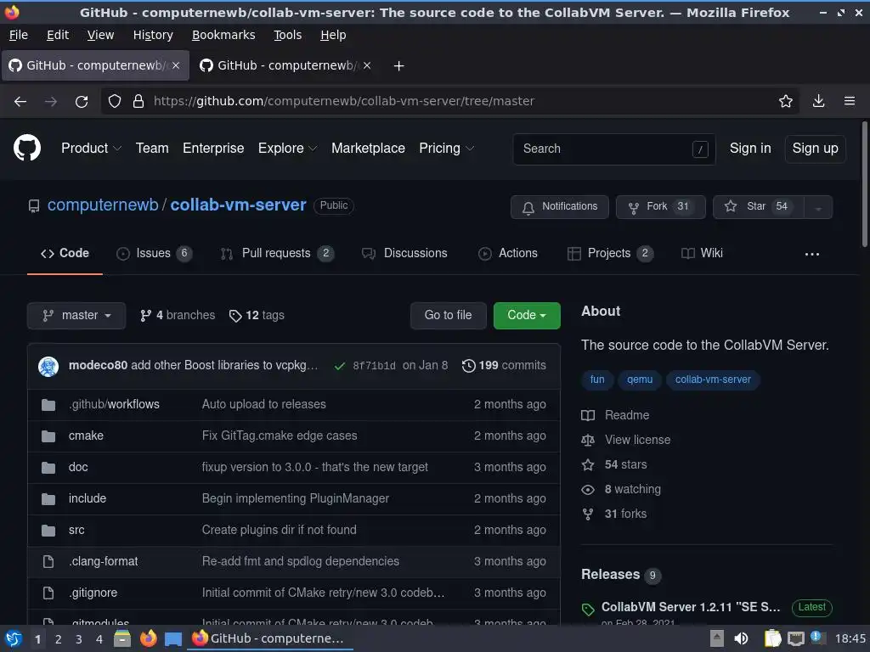Screen dimensions: 870x652
Task: Click the 8 watching link
Action: click(621, 490)
